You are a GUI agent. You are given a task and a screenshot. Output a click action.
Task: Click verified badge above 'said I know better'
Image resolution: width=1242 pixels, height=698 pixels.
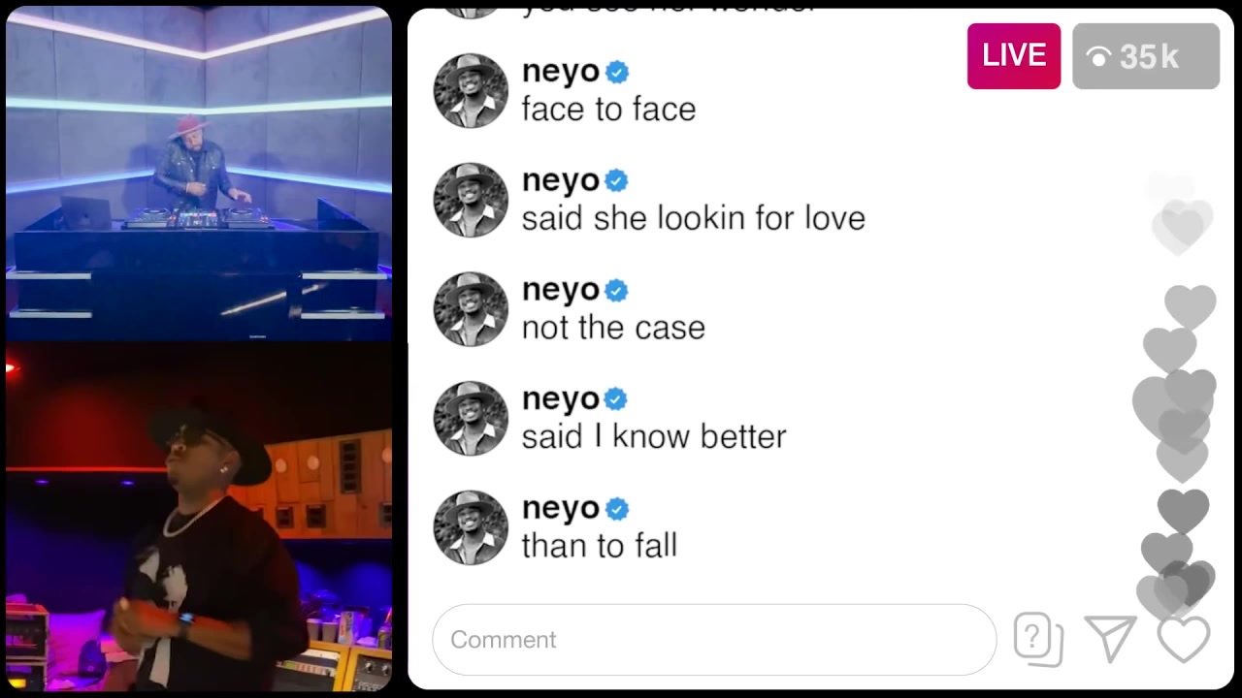pos(617,399)
